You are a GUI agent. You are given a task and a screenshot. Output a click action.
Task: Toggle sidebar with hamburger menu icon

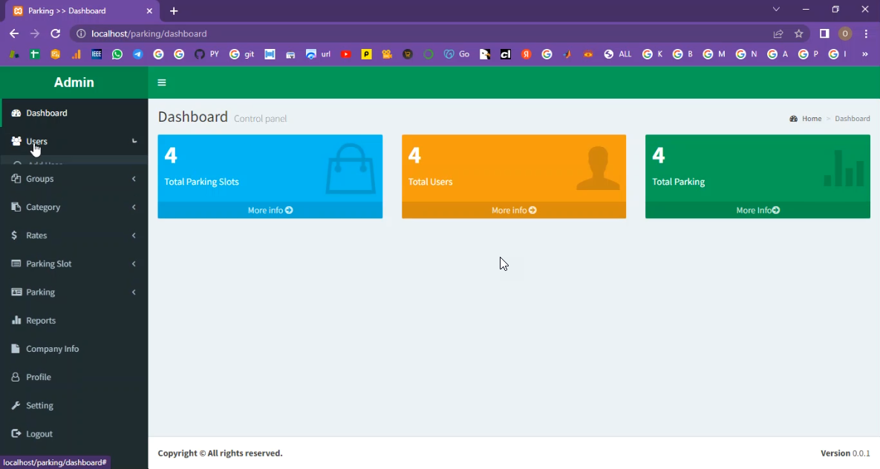(161, 82)
